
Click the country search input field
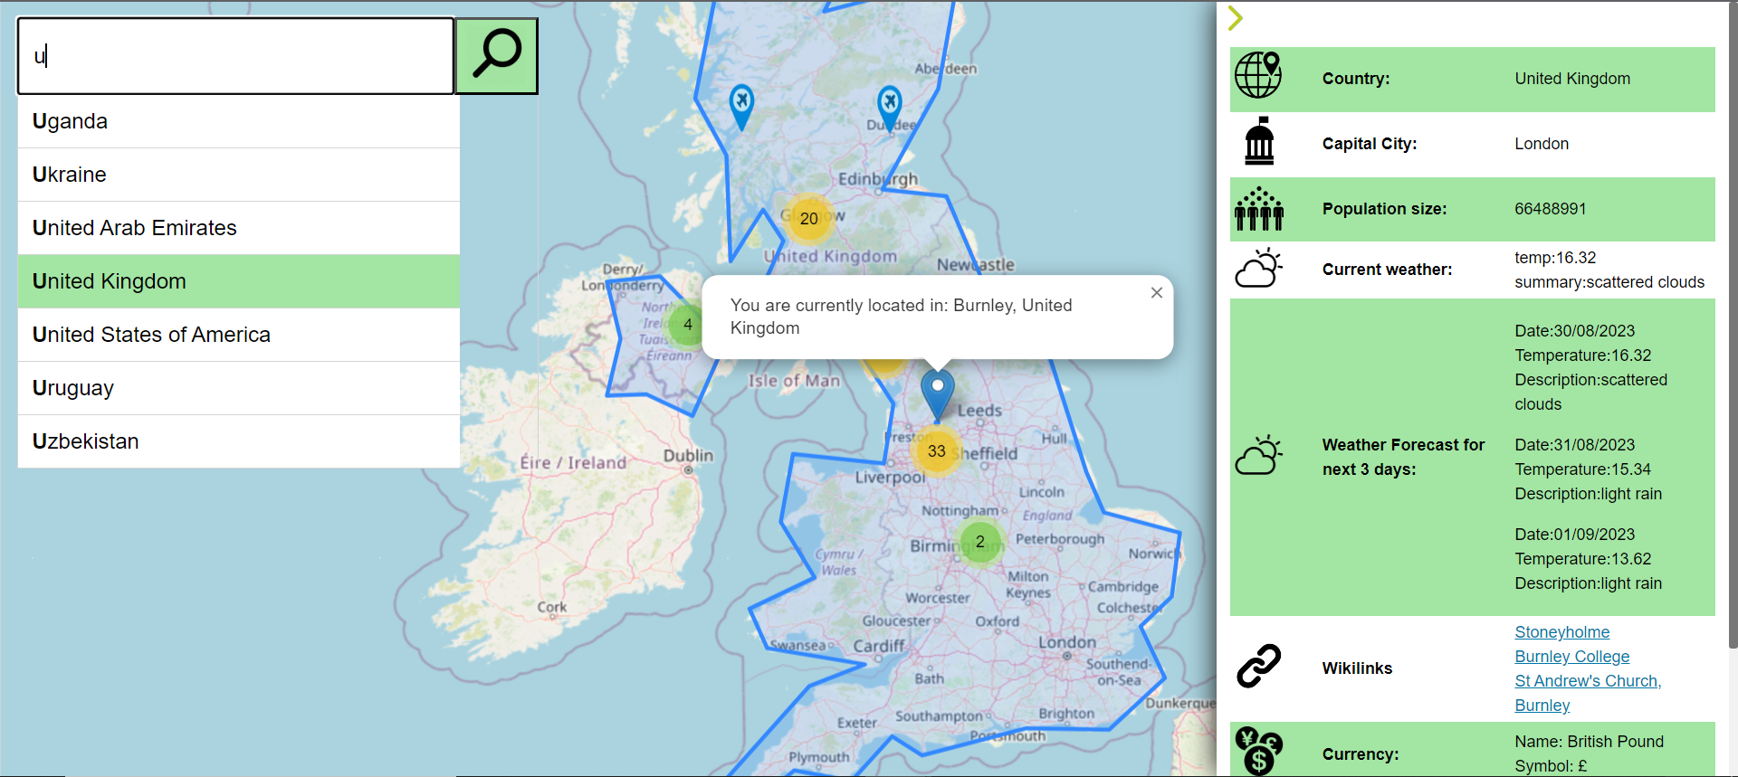pyautogui.click(x=235, y=56)
